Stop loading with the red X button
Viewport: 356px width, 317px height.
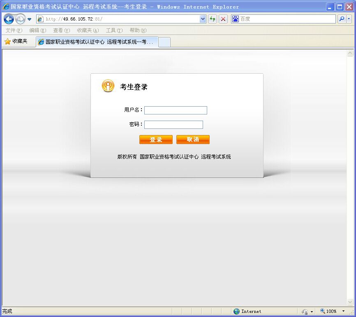coord(223,19)
